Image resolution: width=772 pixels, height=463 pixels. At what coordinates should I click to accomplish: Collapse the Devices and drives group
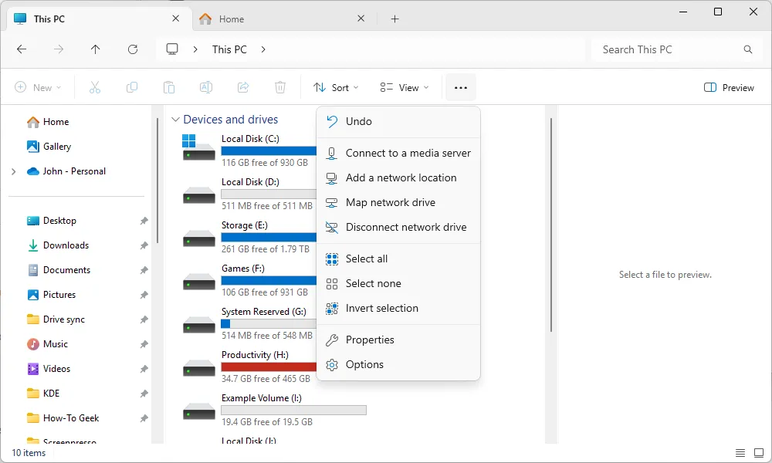[175, 120]
